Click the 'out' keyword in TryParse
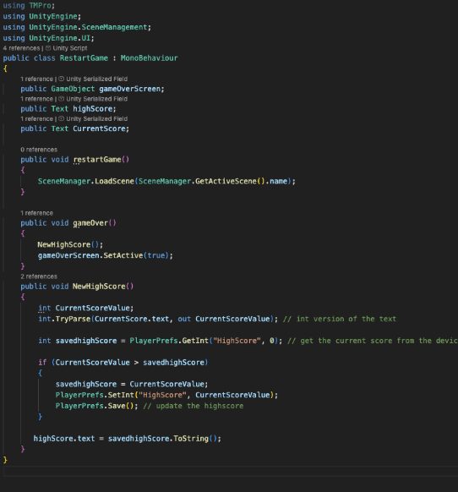This screenshot has width=458, height=492. pos(184,319)
